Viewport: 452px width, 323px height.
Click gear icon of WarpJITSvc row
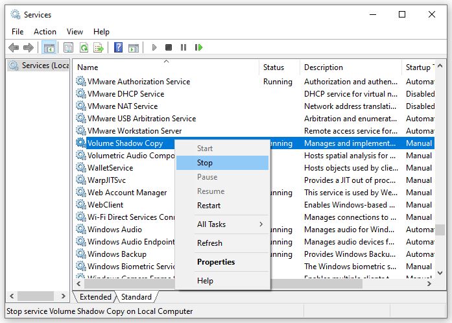click(81, 180)
